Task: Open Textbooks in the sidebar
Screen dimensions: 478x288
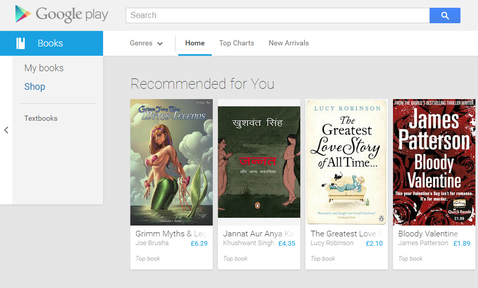Action: click(41, 119)
